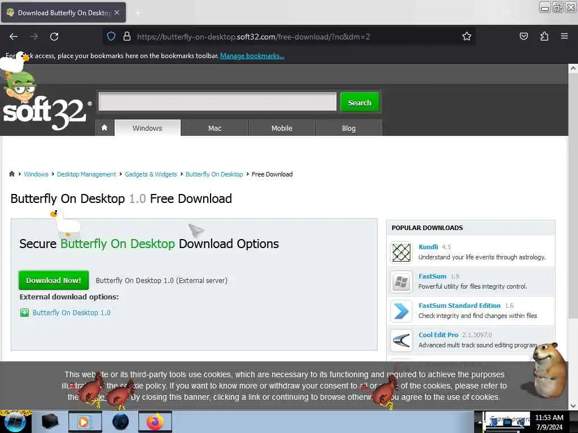Click the Cool Edit Pro app icon

coord(401,340)
